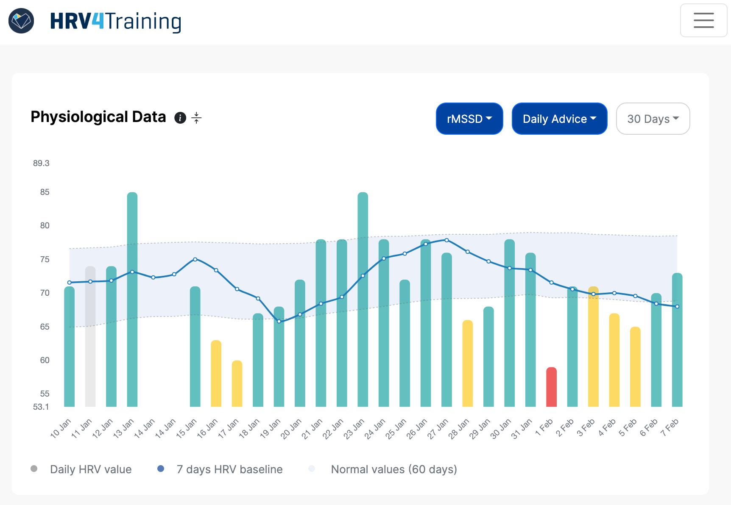Select Daily Advice coloring mode

[x=559, y=119]
